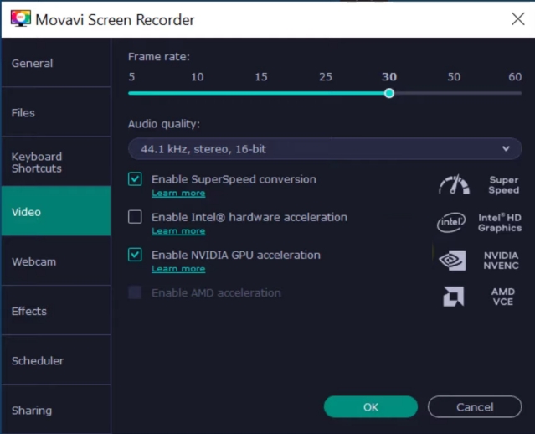Confirm settings with the OK button
Image resolution: width=535 pixels, height=434 pixels.
[371, 406]
